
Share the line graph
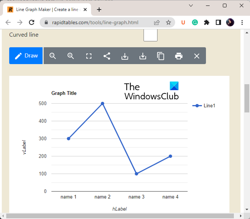[107, 56]
